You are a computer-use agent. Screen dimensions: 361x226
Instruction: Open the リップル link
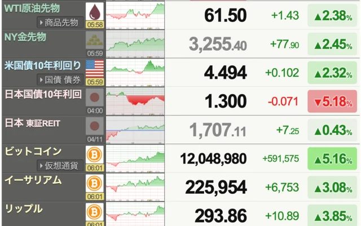pyautogui.click(x=23, y=209)
